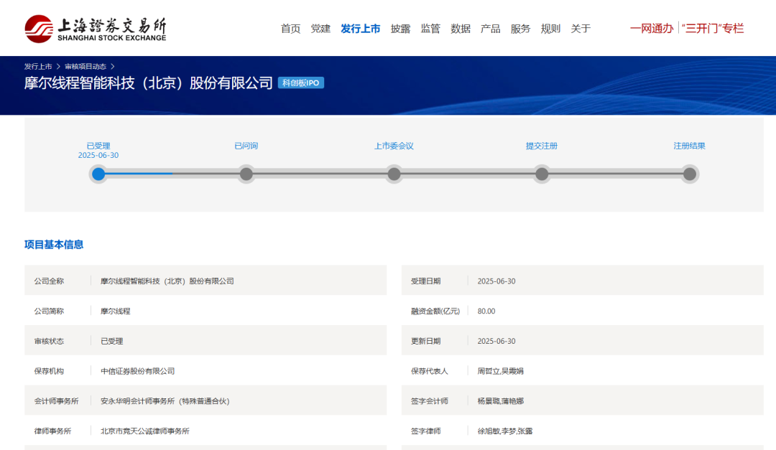
Task: Open the 党建 menu item
Action: pos(320,29)
